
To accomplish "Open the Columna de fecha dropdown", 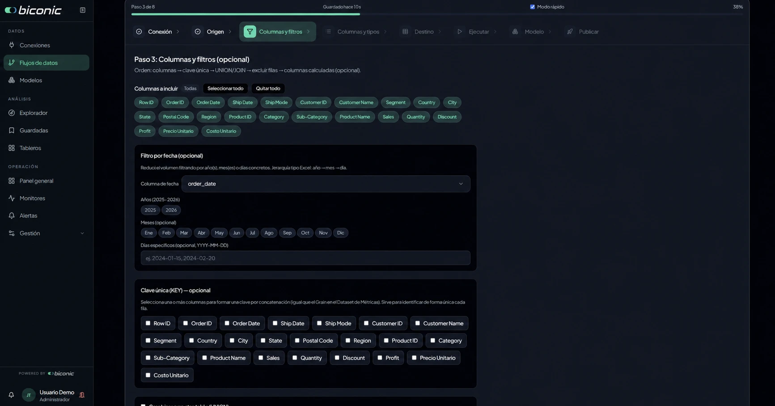I will click(x=326, y=184).
